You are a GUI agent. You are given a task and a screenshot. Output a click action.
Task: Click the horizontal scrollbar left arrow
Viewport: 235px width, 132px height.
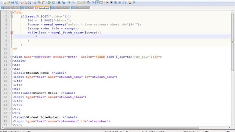[2, 127]
